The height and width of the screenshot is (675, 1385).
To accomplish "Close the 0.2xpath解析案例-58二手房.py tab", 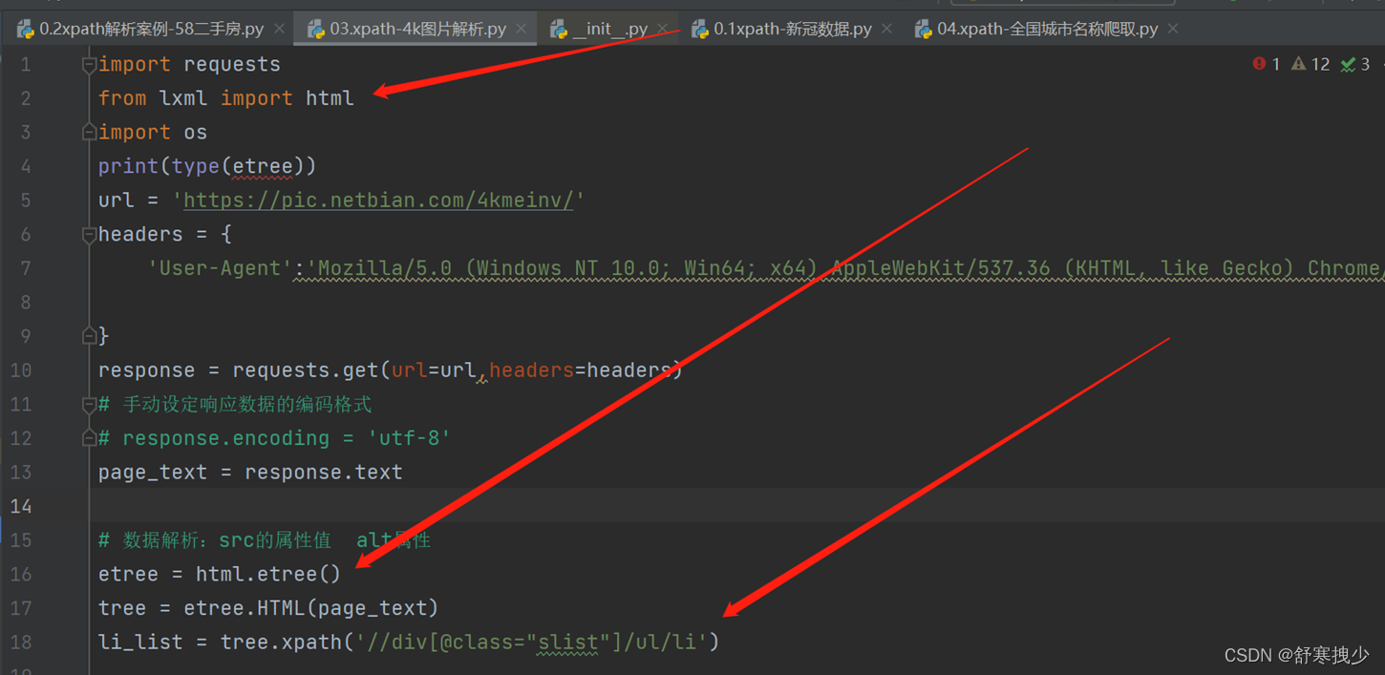I will point(278,29).
